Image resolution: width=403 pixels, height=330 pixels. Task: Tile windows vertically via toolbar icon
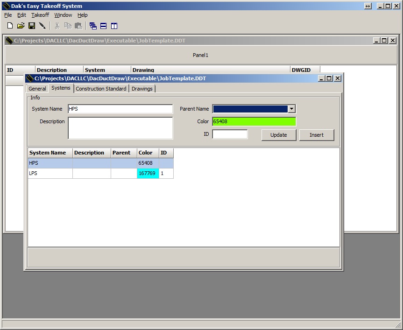(114, 26)
